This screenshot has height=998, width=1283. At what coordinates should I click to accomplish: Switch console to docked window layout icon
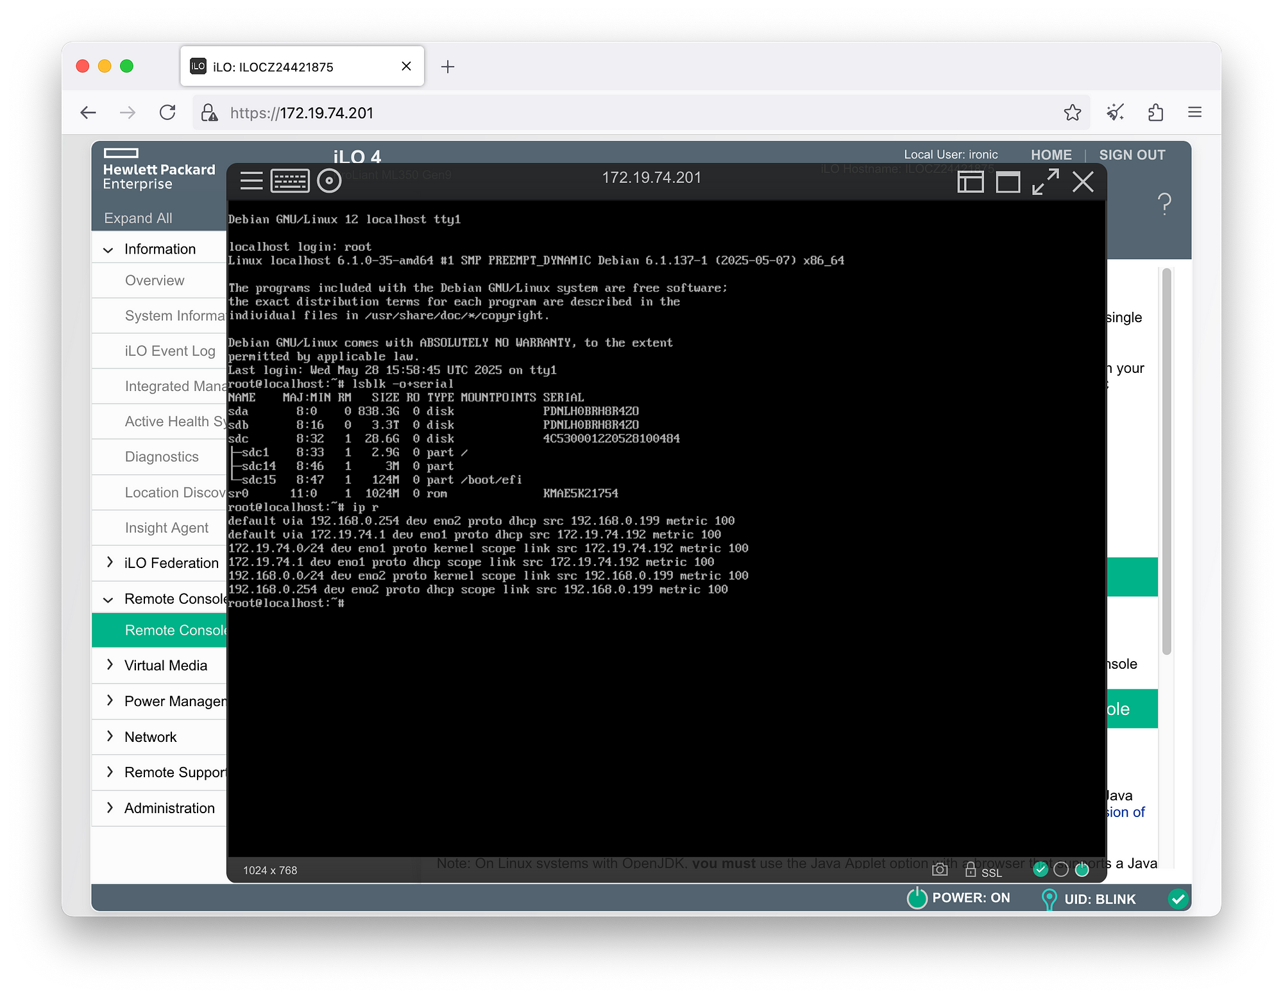pos(971,182)
